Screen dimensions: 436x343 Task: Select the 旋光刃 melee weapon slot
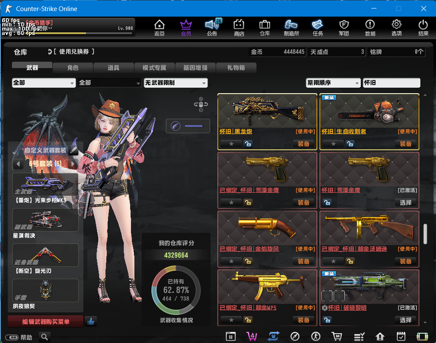pos(46,255)
